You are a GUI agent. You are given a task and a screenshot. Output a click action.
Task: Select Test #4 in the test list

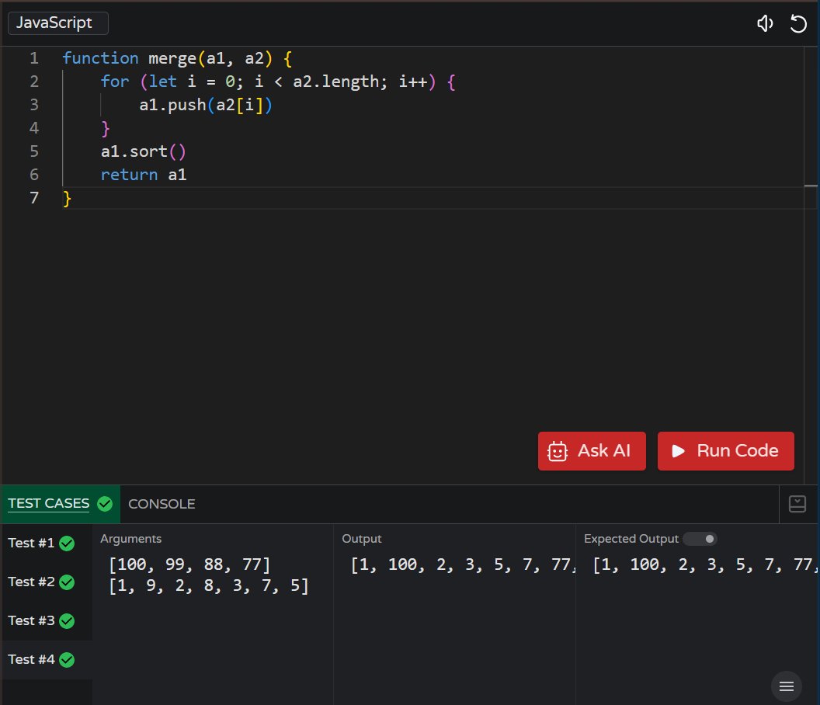point(31,659)
